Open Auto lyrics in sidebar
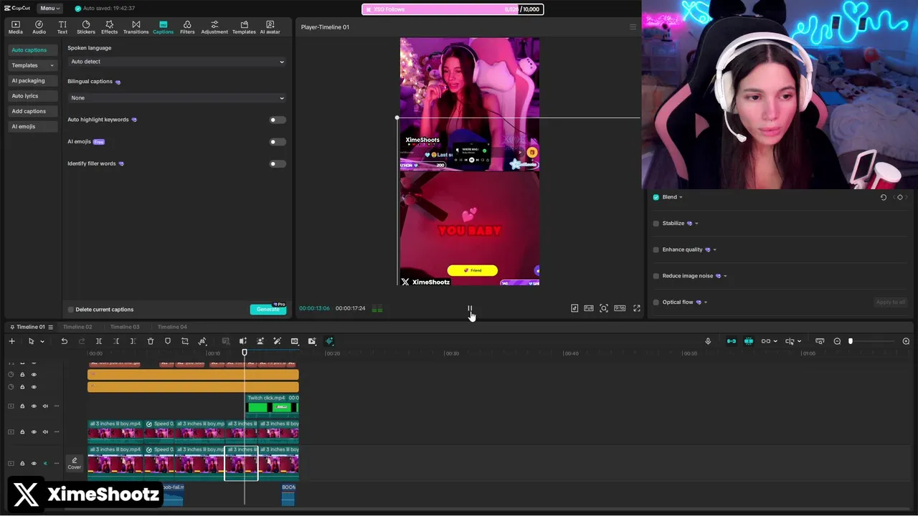Image resolution: width=918 pixels, height=516 pixels. (32, 96)
